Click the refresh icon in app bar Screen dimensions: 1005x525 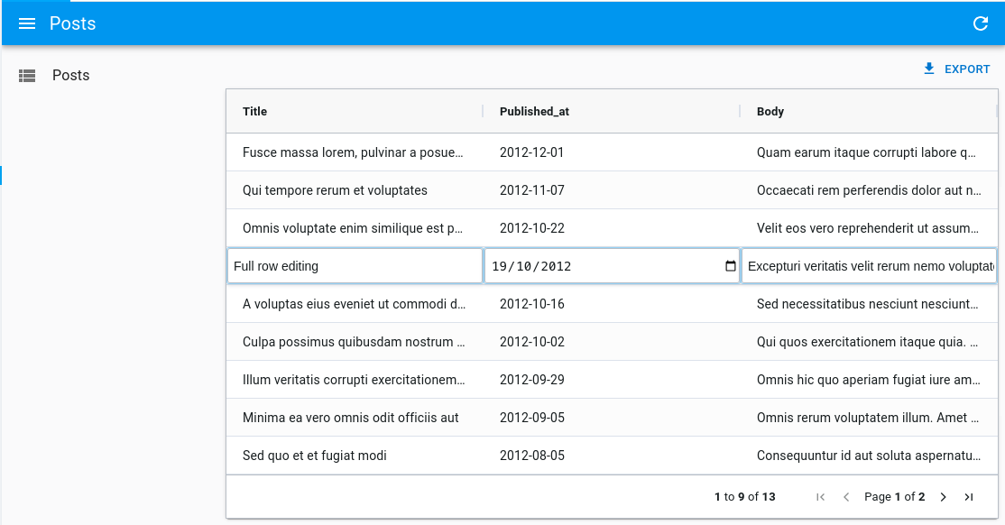coord(981,23)
